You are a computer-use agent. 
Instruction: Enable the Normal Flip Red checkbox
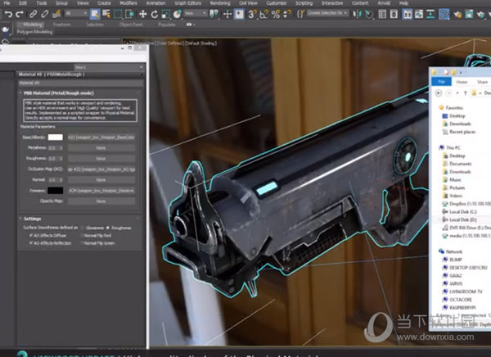coord(82,235)
